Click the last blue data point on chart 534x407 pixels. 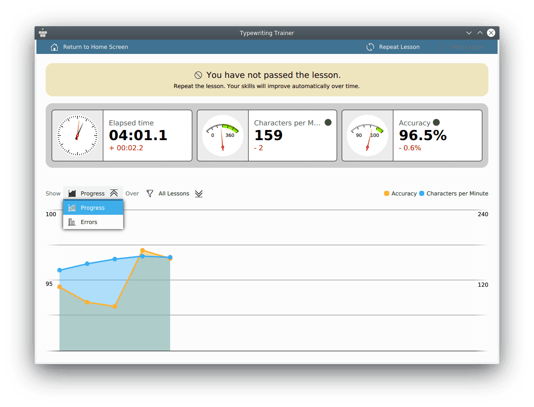coord(170,257)
